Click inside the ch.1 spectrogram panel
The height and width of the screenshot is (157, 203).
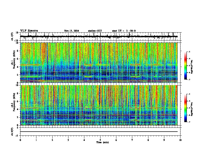click(x=99, y=63)
